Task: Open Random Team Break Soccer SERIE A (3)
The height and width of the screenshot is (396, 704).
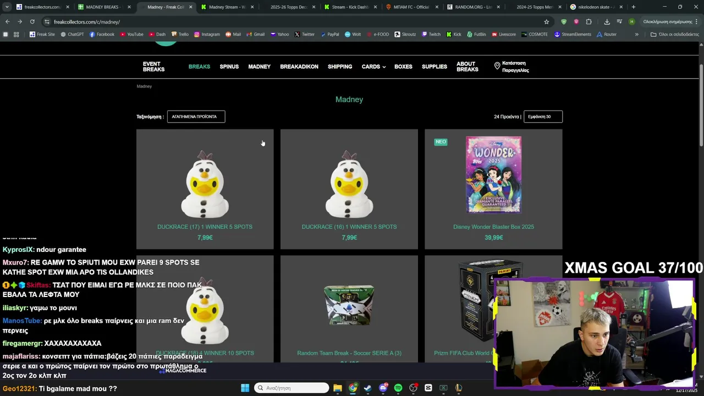Action: (349, 353)
